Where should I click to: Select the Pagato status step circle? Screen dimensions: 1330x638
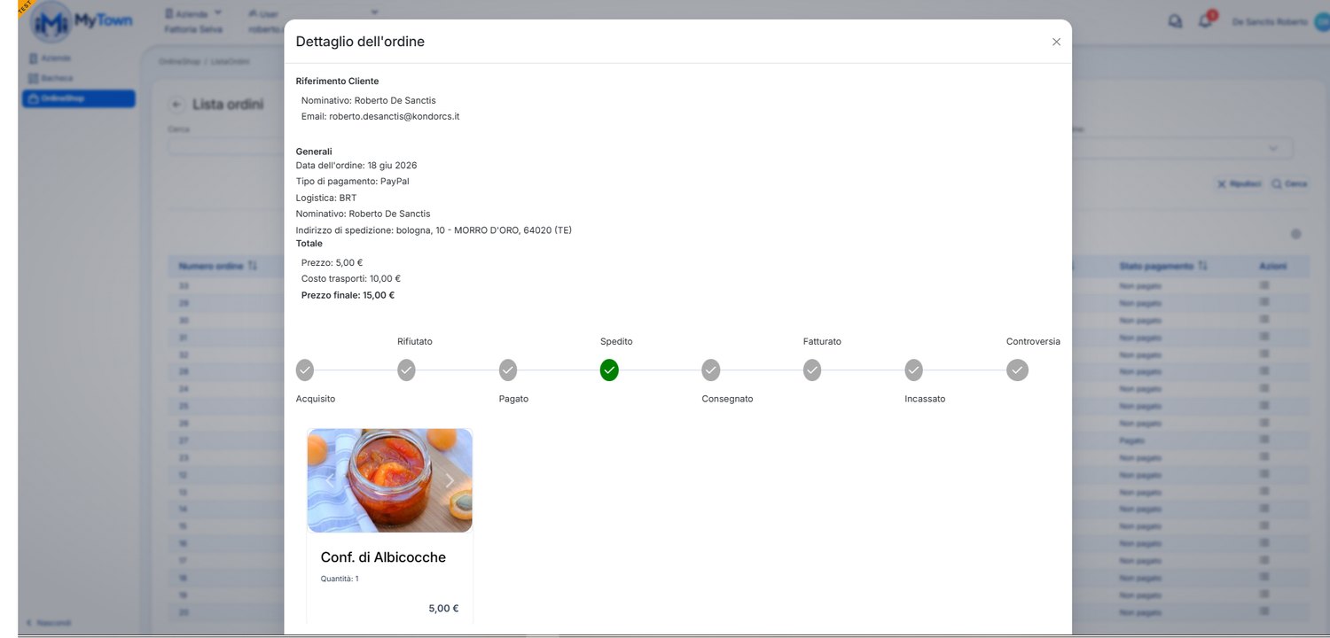(508, 370)
